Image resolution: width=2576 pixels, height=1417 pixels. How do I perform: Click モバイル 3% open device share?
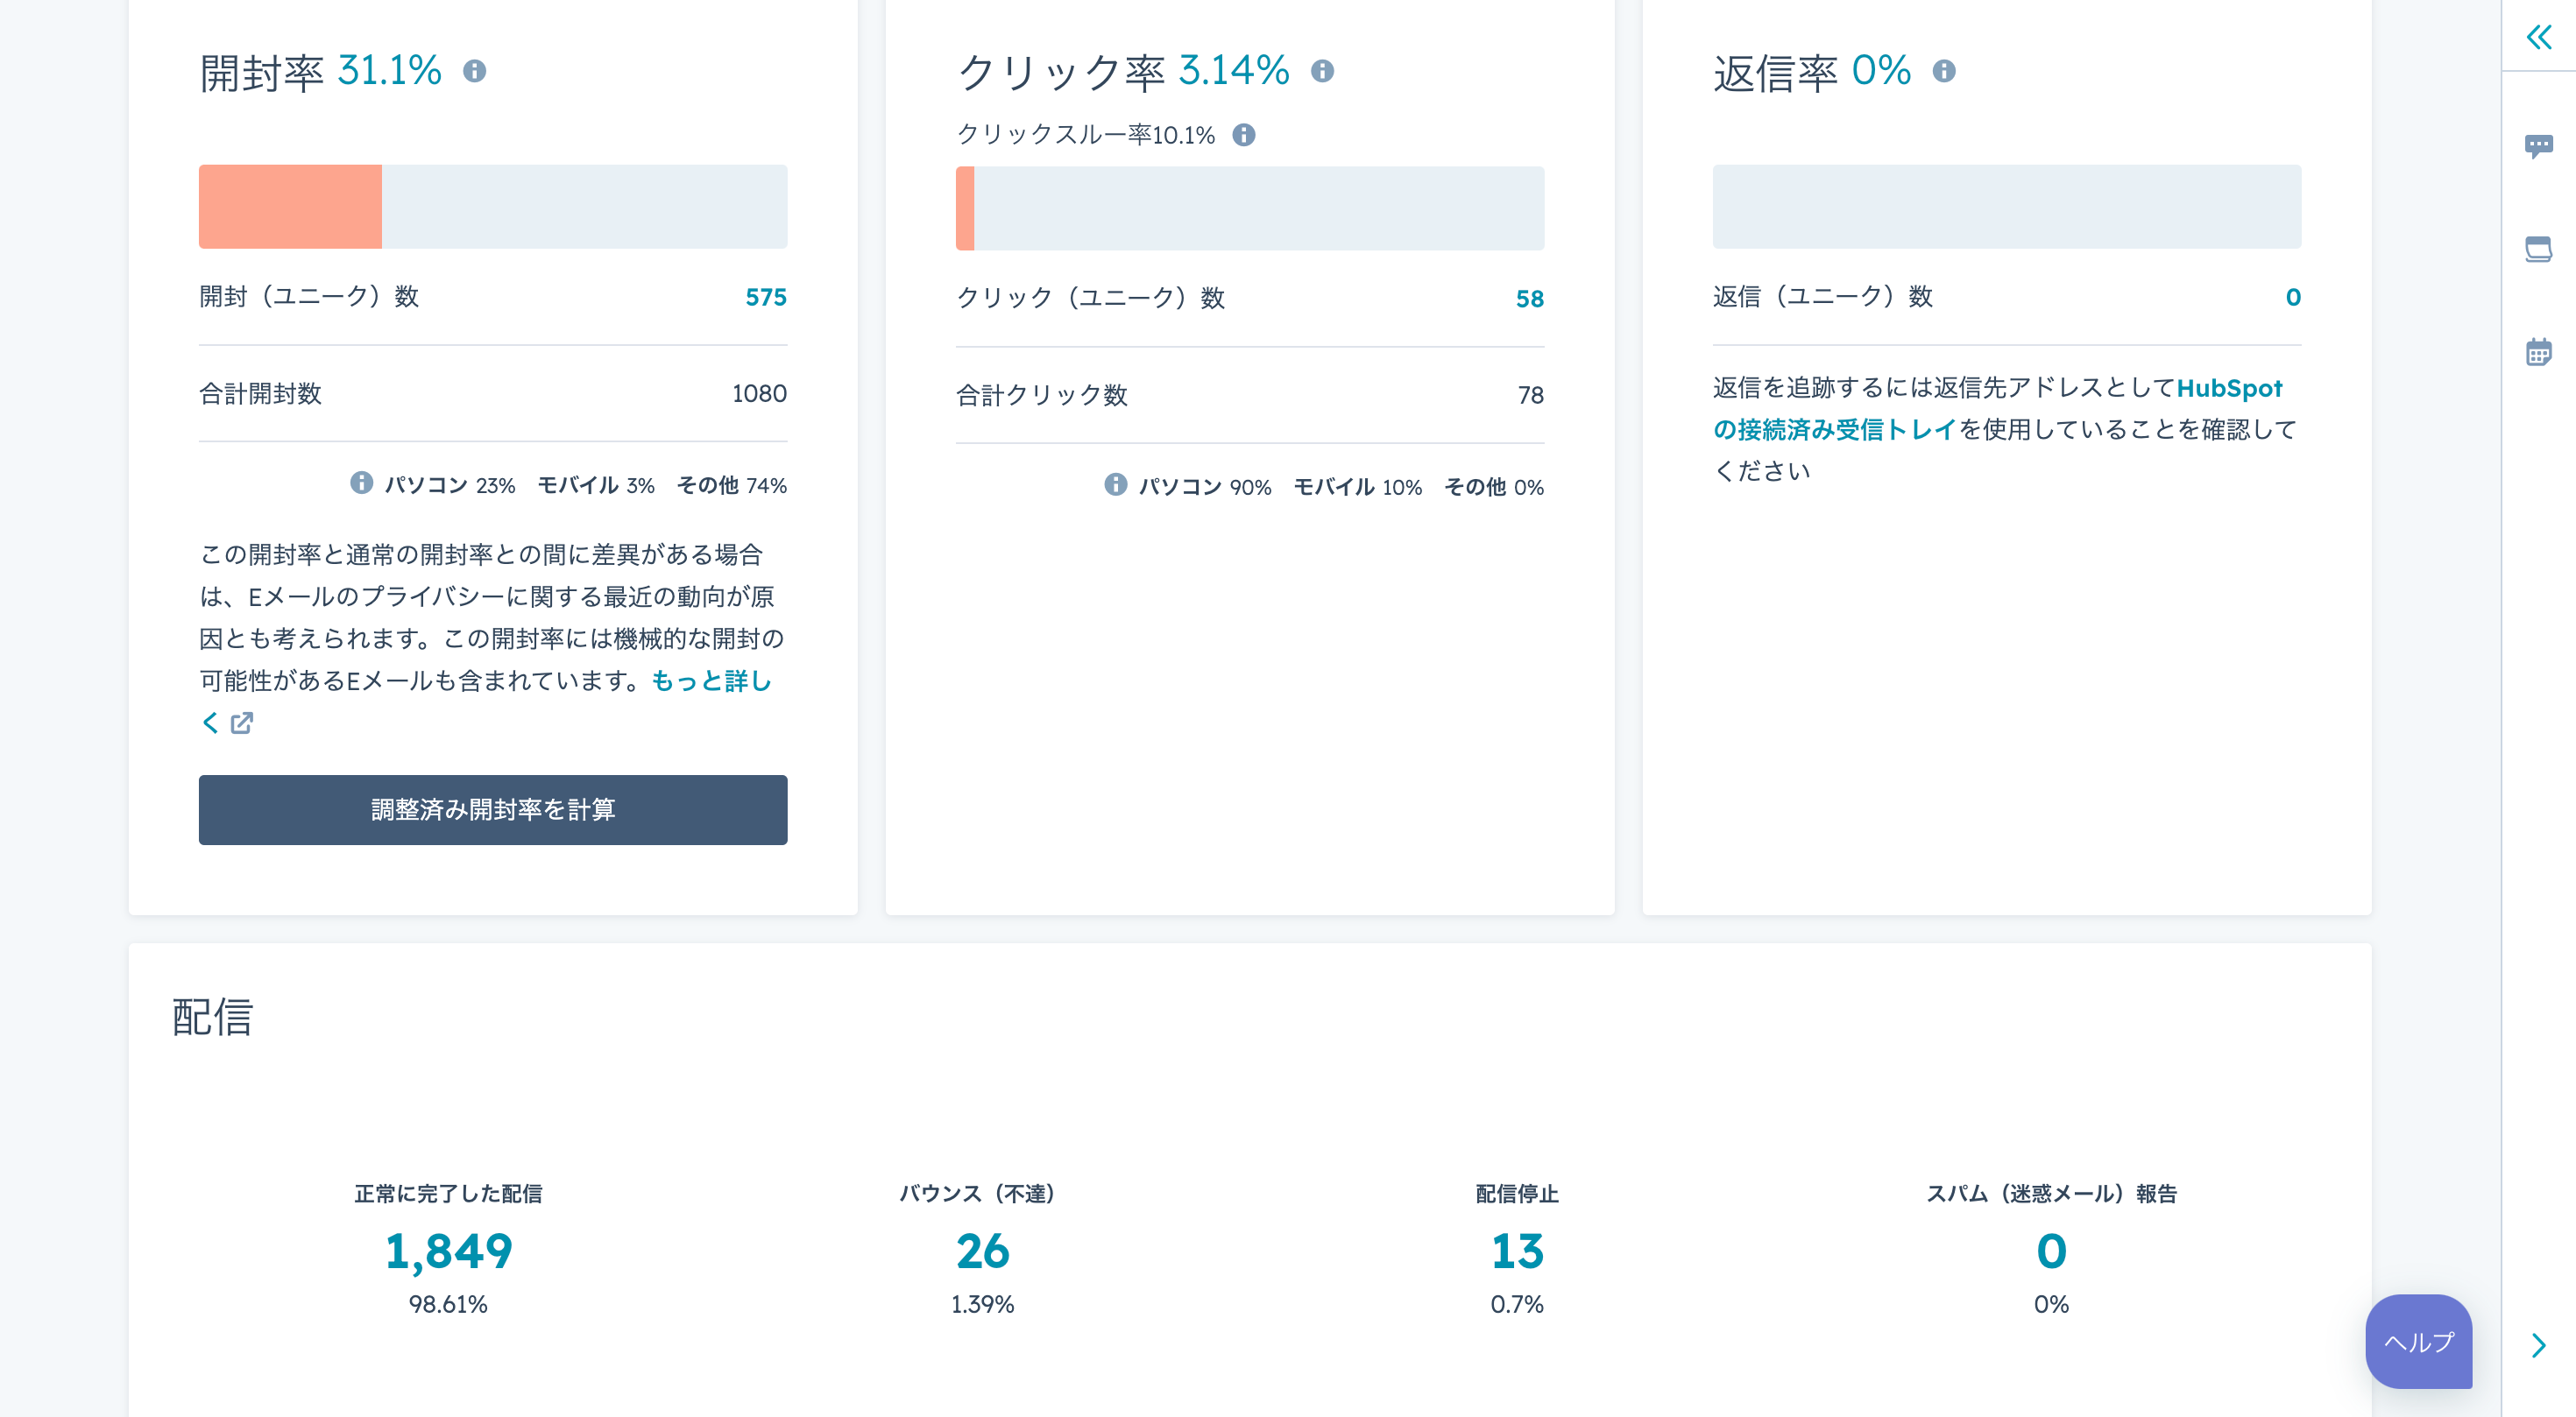point(596,486)
